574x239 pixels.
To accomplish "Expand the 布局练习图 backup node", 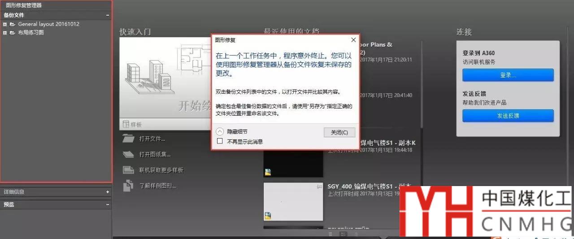I will tap(5, 33).
